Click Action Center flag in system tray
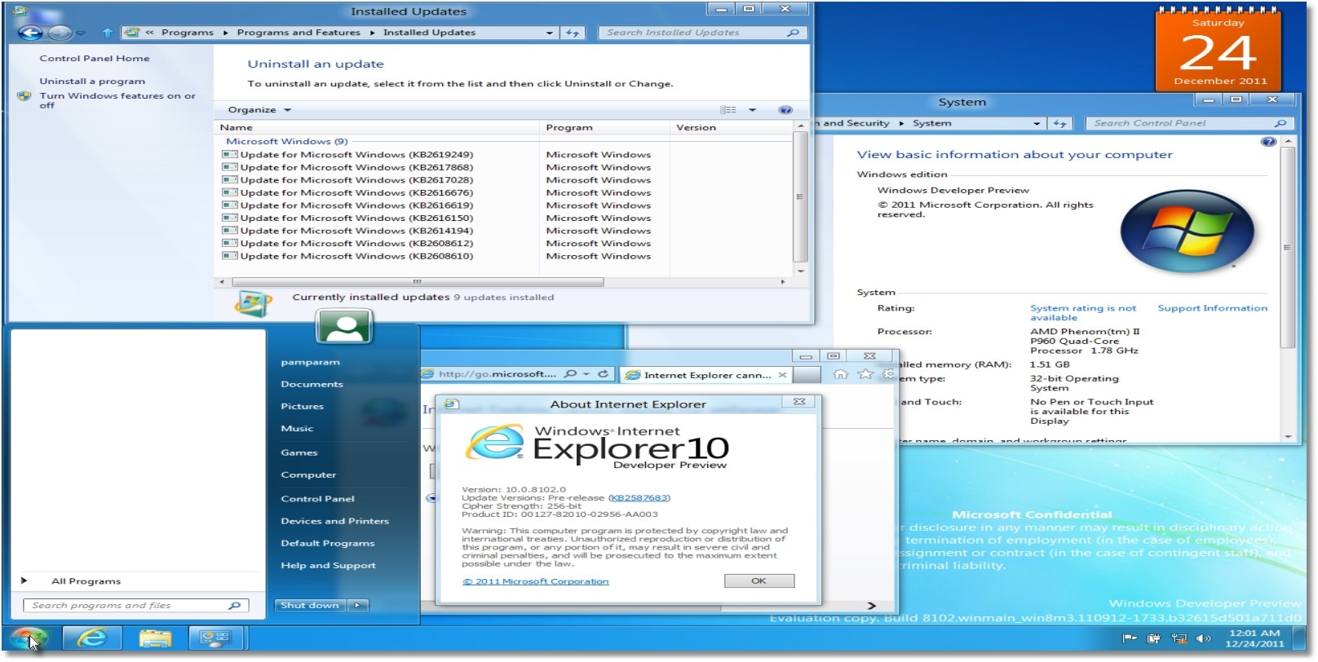 pyautogui.click(x=1130, y=639)
